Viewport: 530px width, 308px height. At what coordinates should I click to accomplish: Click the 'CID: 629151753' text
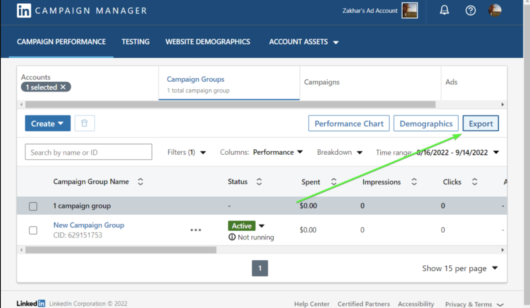tap(78, 235)
